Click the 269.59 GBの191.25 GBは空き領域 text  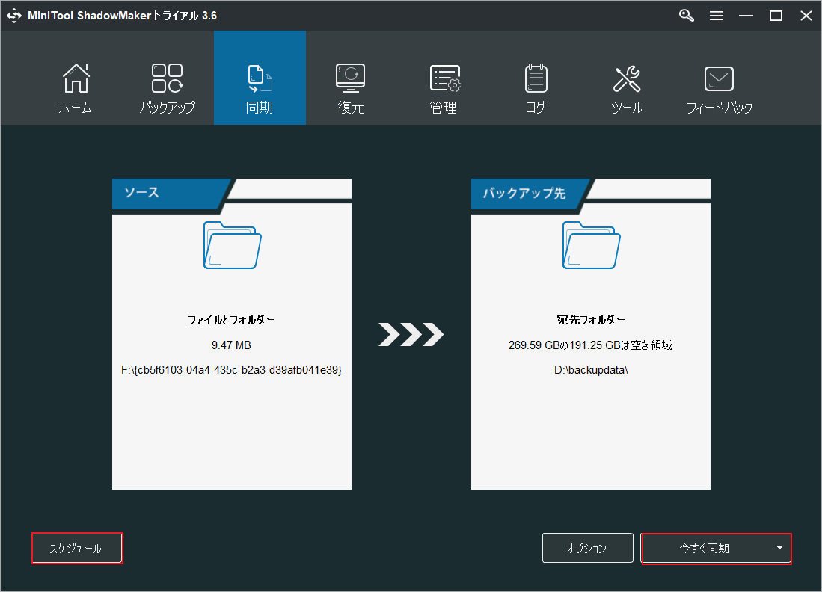tap(590, 345)
